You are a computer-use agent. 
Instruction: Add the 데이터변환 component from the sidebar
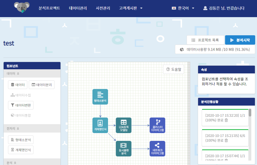pyautogui.click(x=21, y=105)
